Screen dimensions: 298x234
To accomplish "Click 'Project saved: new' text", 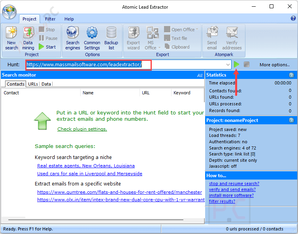I will coord(228,129).
